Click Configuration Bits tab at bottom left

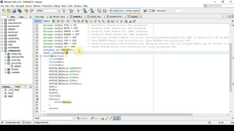click(x=12, y=123)
